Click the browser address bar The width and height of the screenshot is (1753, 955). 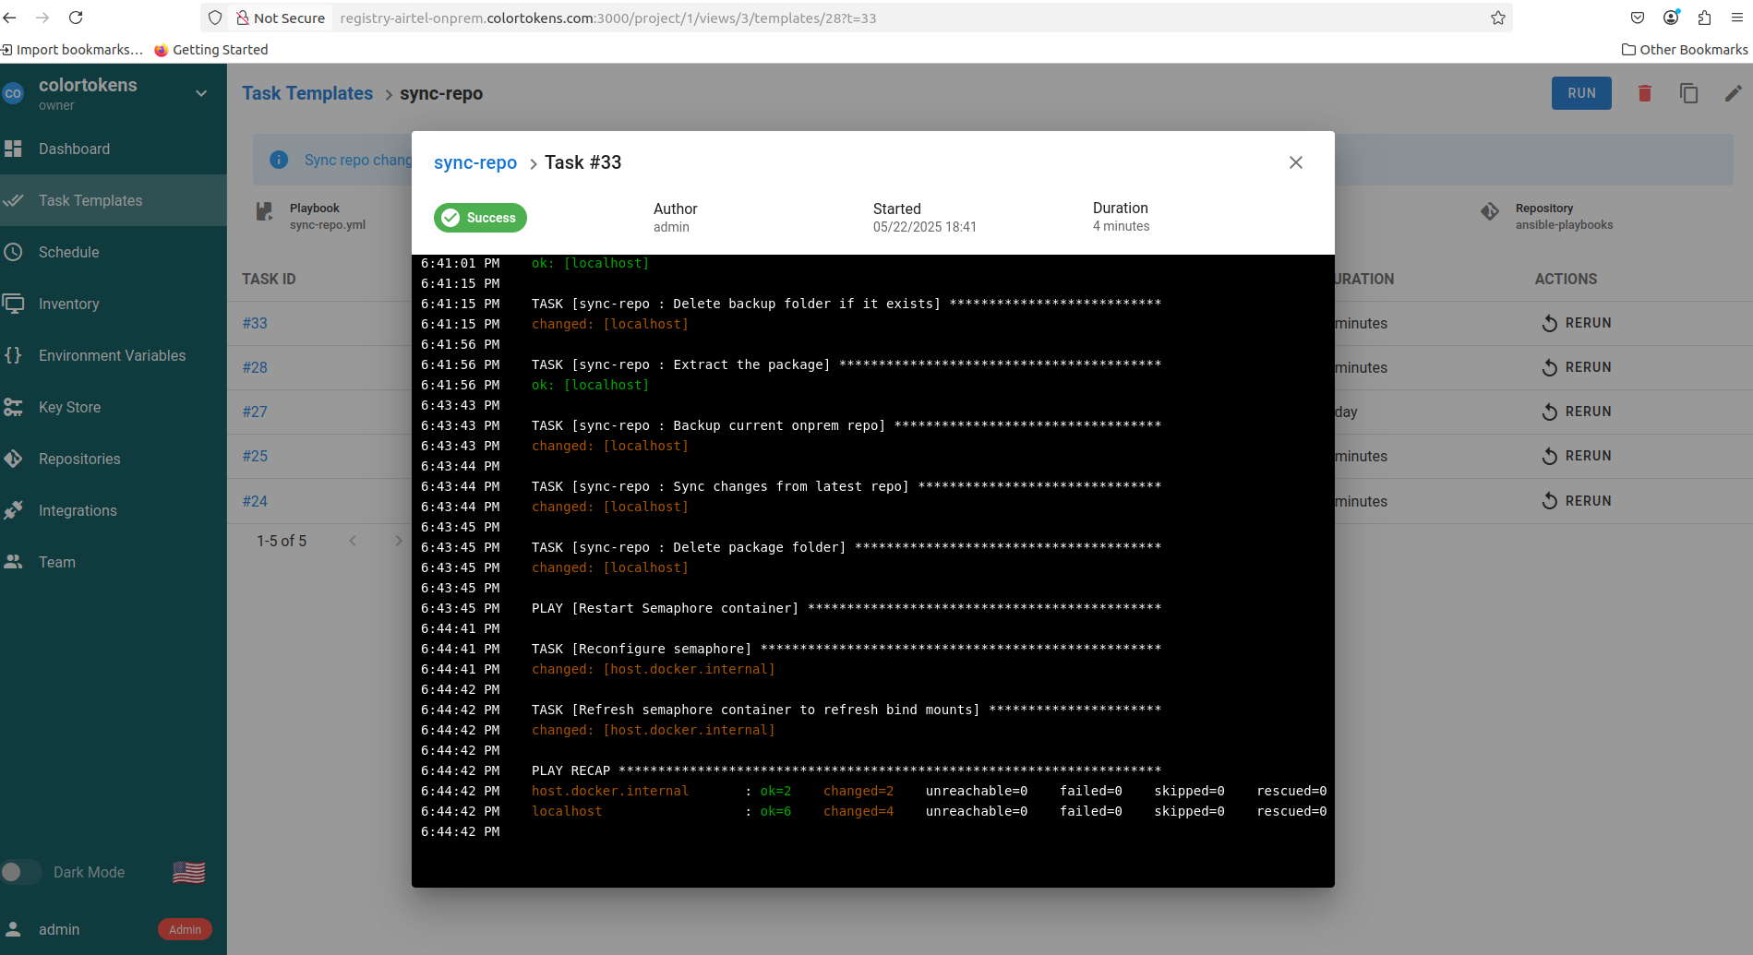831,18
